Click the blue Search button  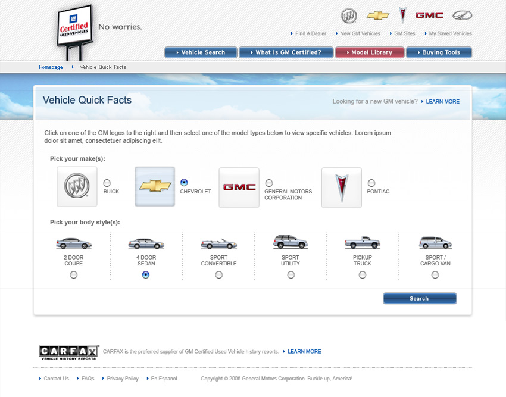point(420,299)
